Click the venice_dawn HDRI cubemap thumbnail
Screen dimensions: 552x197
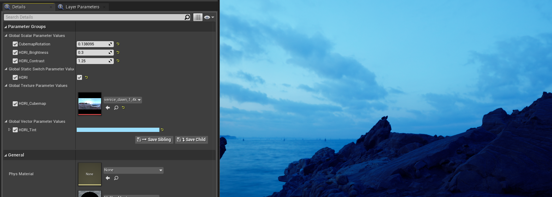(x=90, y=104)
